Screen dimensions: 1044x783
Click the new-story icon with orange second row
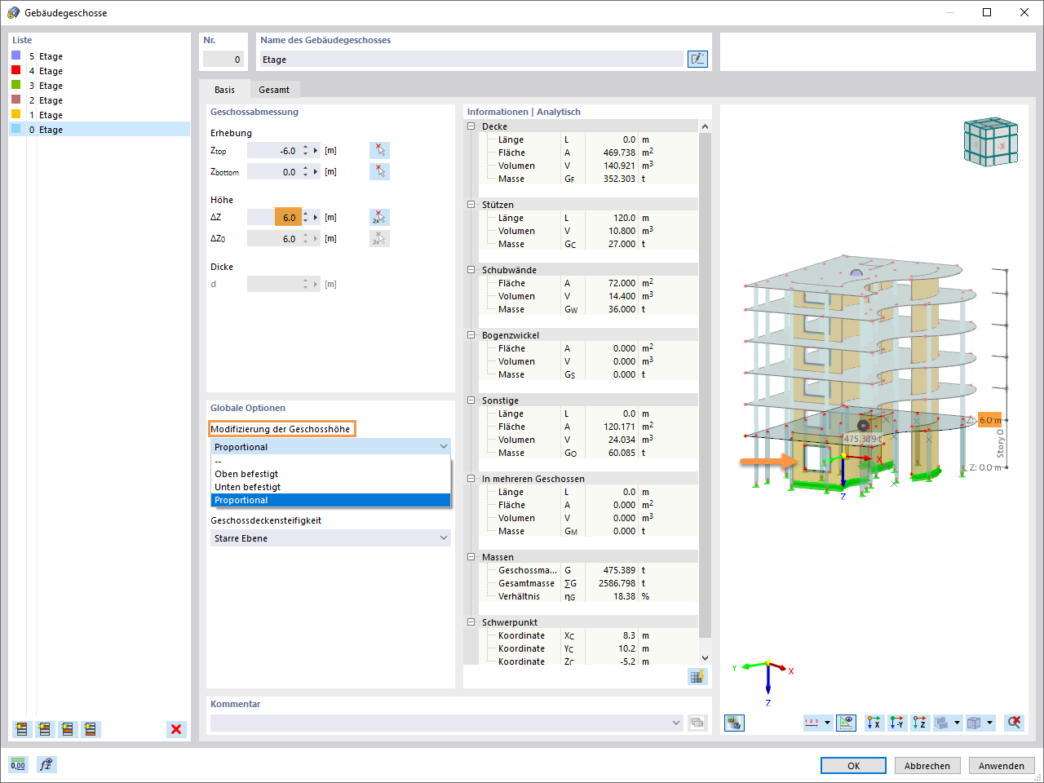point(45,729)
